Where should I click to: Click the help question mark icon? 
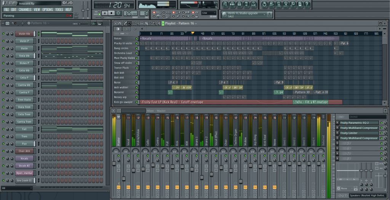click(x=307, y=4)
